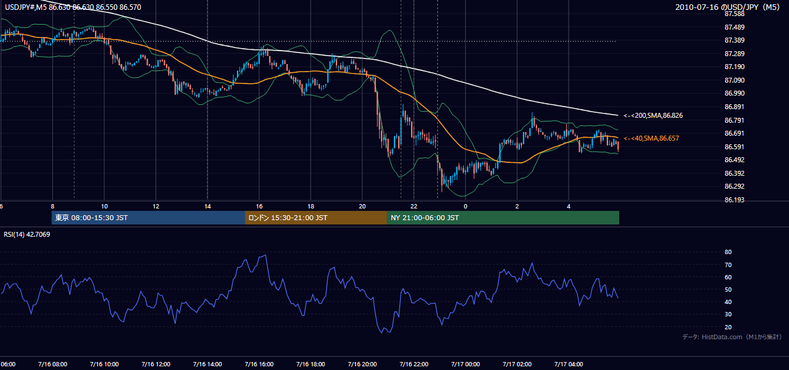Click hour tick 14 on price chart axis
The height and width of the screenshot is (370, 789).
(207, 206)
